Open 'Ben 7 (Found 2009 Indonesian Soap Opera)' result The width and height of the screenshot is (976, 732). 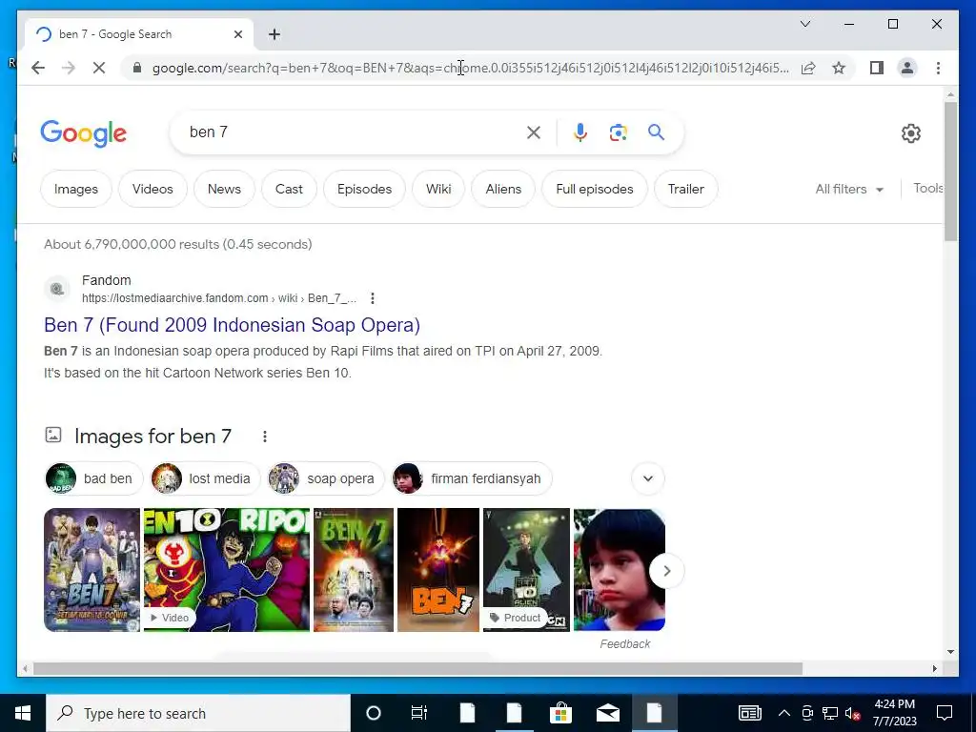coord(233,325)
